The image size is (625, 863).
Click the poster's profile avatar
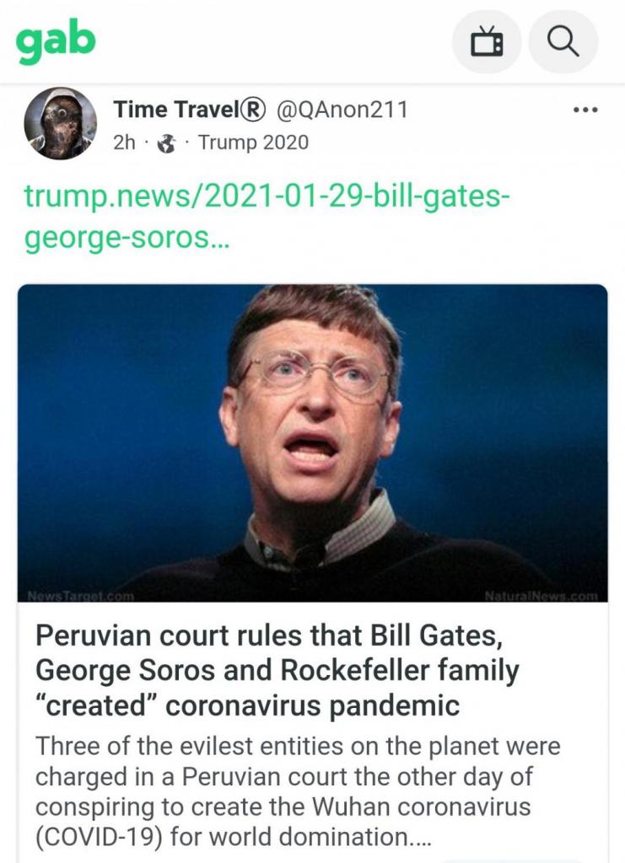click(x=60, y=123)
